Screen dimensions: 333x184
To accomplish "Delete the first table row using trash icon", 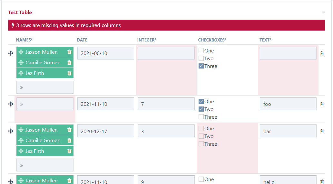I will coord(322,53).
